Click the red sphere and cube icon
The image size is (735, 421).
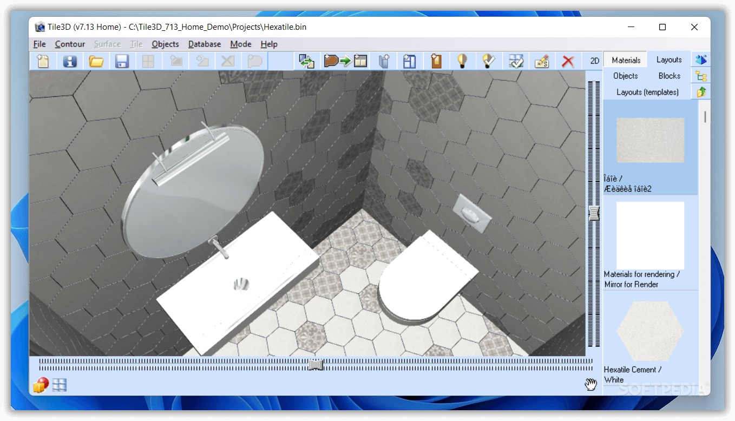click(41, 385)
